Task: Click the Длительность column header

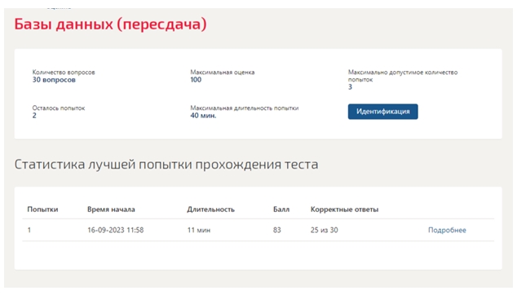Action: coord(210,209)
